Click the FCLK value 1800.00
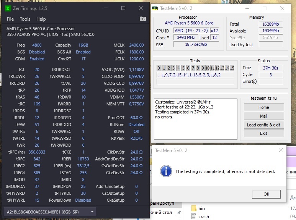Image resolution: width=296 pixels, height=220 pixels. [136, 52]
